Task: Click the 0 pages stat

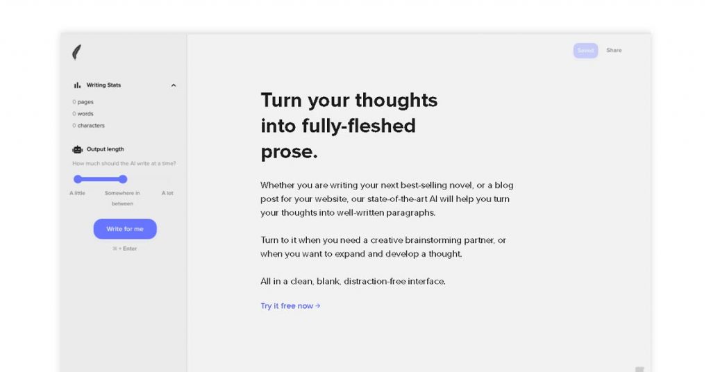Action: [83, 102]
